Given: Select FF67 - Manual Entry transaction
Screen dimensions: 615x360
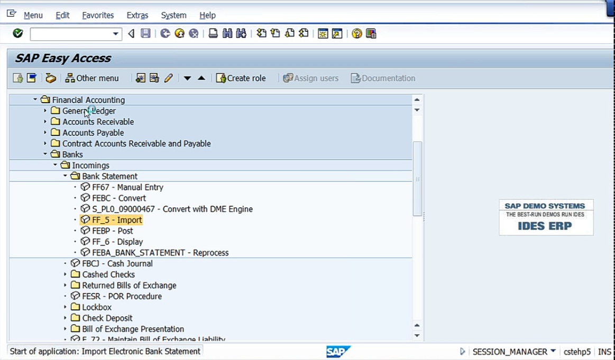Looking at the screenshot, I should pos(128,187).
